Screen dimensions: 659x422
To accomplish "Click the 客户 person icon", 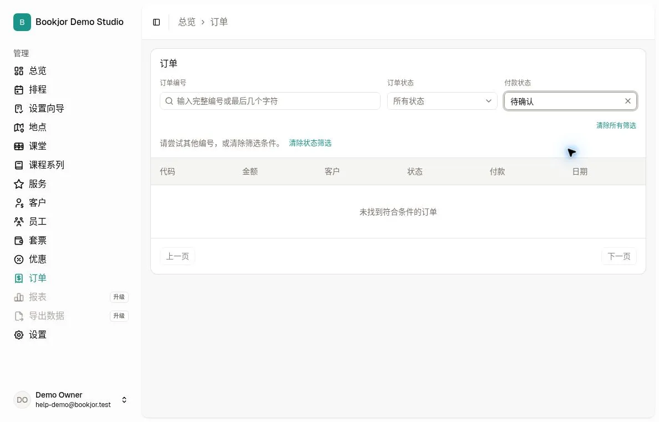I will pyautogui.click(x=19, y=203).
